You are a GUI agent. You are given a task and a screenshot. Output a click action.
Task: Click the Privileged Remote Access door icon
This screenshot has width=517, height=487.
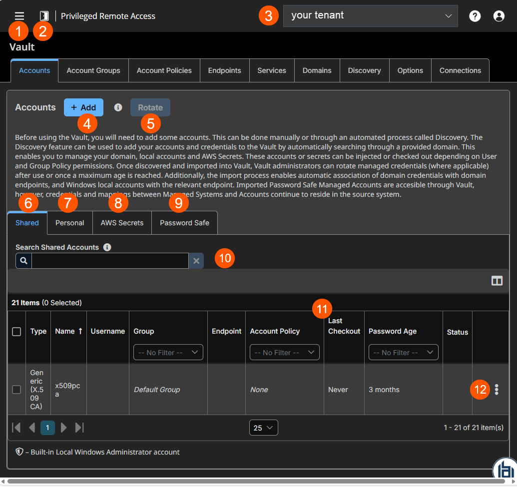click(x=44, y=16)
